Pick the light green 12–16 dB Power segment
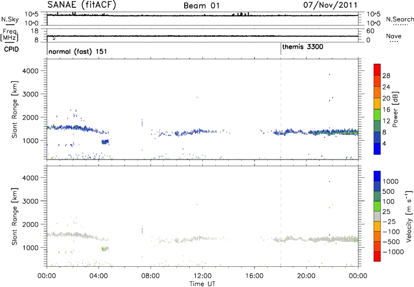This screenshot has width=414, height=287. (377, 115)
